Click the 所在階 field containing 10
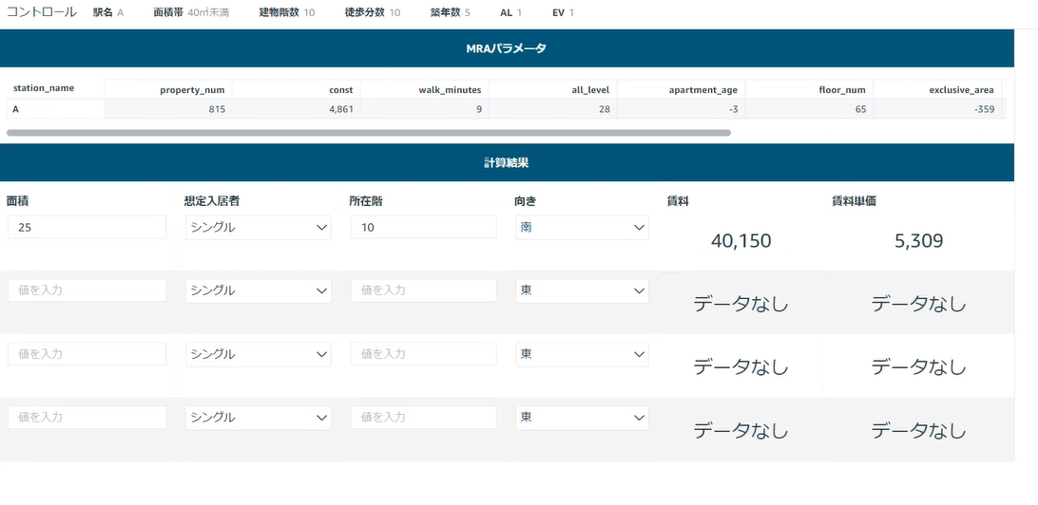 tap(424, 228)
